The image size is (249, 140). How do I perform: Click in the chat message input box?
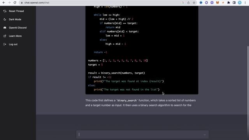click(142, 135)
